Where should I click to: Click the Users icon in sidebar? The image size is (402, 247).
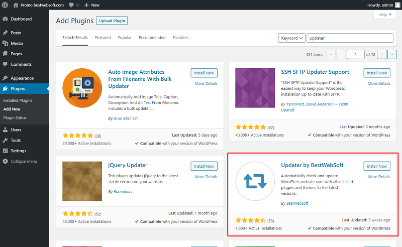click(5, 130)
